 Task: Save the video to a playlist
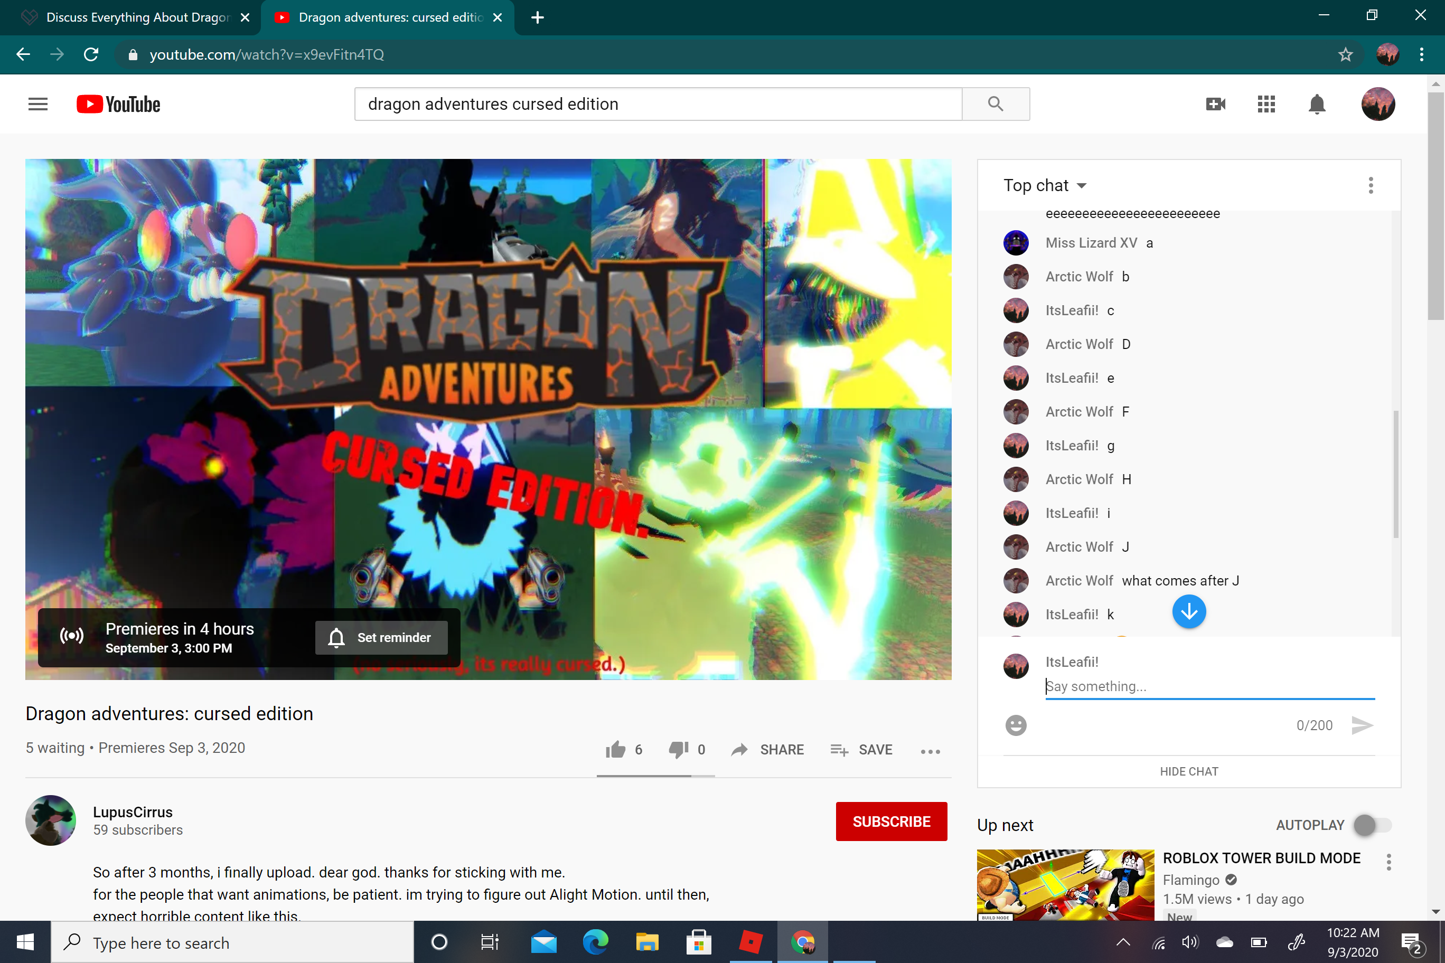click(x=861, y=749)
